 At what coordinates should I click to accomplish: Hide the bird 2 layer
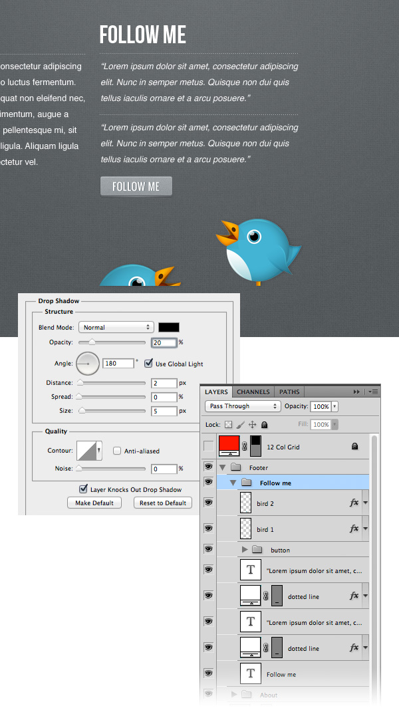tap(209, 503)
